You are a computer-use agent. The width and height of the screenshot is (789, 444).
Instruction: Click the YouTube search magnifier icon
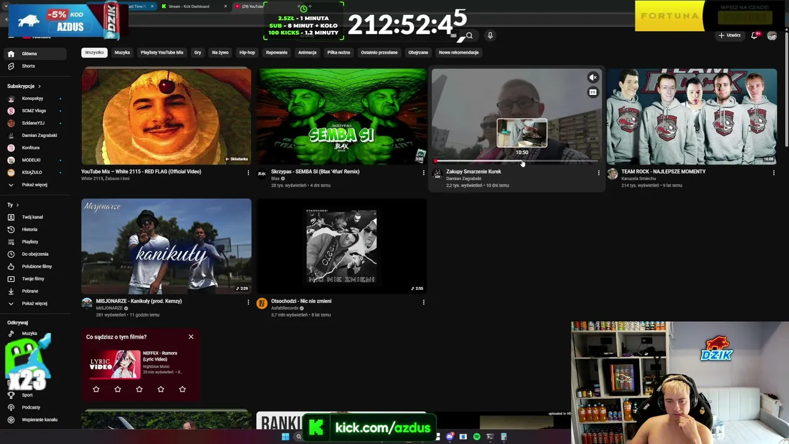[x=469, y=35]
